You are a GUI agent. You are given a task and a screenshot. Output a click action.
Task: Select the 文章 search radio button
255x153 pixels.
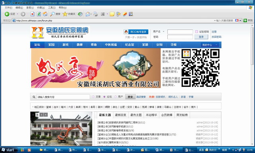point(93,97)
